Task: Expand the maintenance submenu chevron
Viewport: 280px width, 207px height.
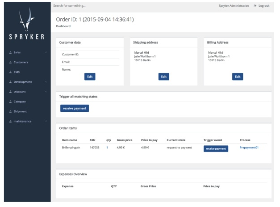Action: (46, 121)
